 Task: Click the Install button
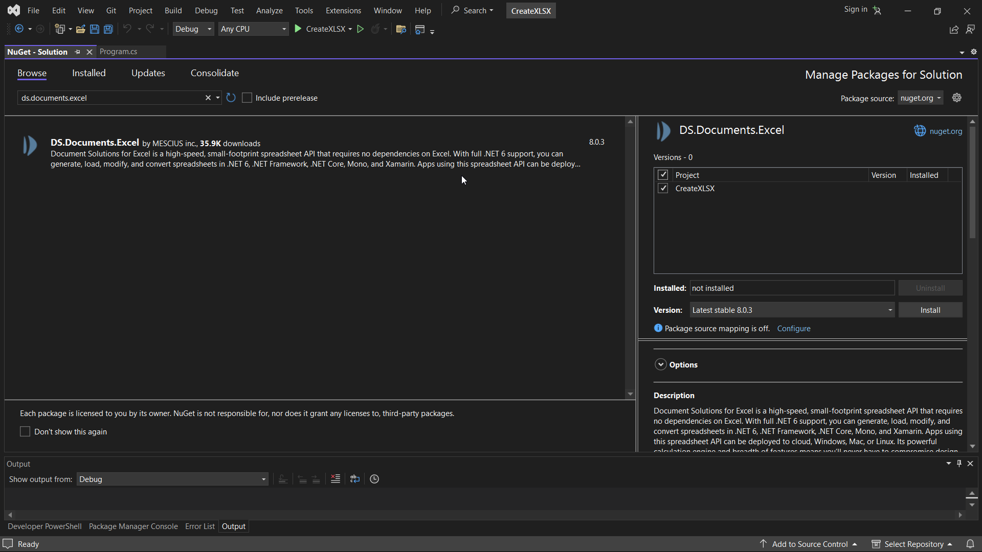(x=930, y=310)
